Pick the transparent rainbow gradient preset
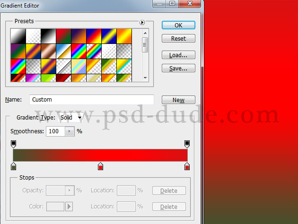The width and height of the screenshot is (298, 224). click(94, 51)
